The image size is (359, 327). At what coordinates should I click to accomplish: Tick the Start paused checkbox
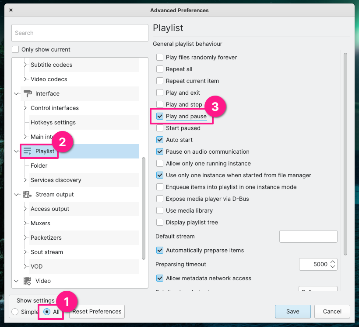coord(160,128)
